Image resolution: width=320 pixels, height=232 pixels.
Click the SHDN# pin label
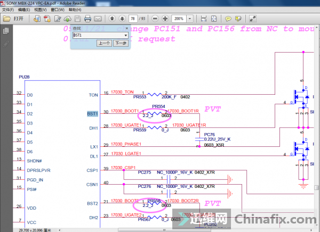pos(34,161)
